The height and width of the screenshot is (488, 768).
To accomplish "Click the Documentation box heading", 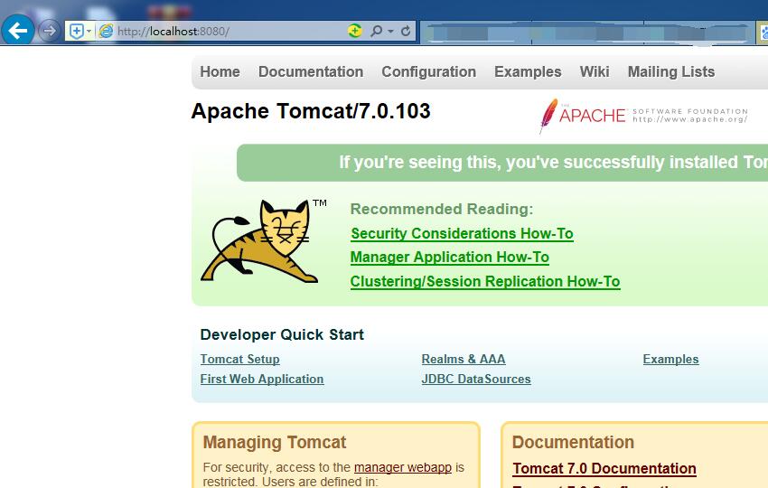I will point(573,443).
